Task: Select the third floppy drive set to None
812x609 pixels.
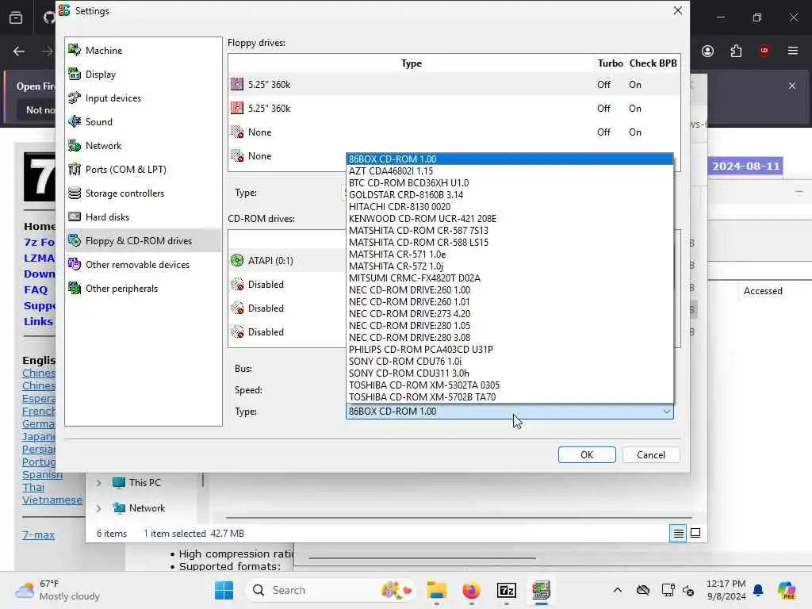Action: [454, 132]
